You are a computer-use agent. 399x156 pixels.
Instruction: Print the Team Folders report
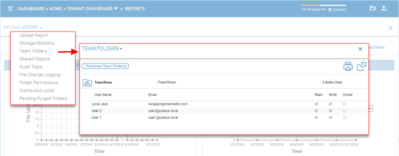pyautogui.click(x=348, y=67)
